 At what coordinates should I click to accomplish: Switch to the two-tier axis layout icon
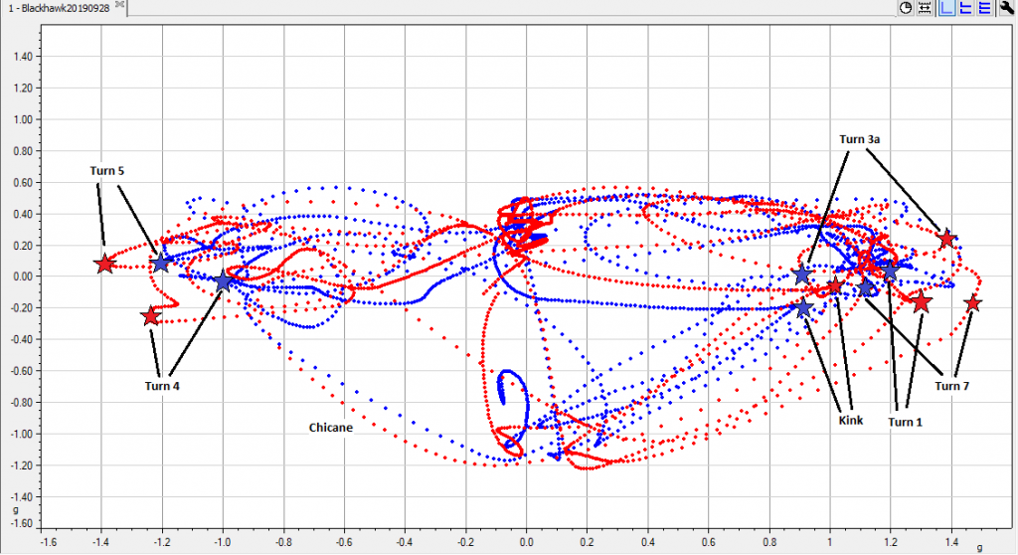(965, 8)
